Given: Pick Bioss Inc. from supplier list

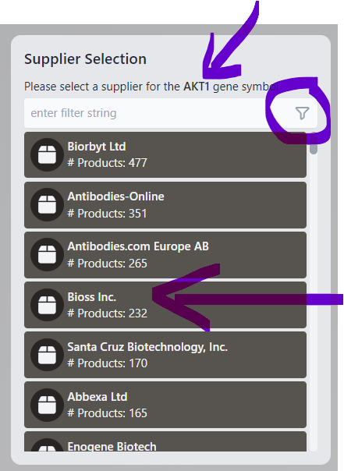Looking at the screenshot, I should [x=165, y=305].
